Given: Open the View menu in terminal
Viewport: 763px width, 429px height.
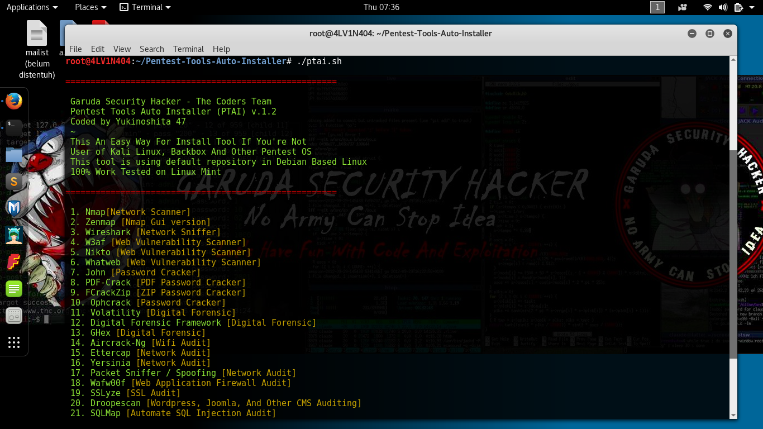Looking at the screenshot, I should 122,49.
